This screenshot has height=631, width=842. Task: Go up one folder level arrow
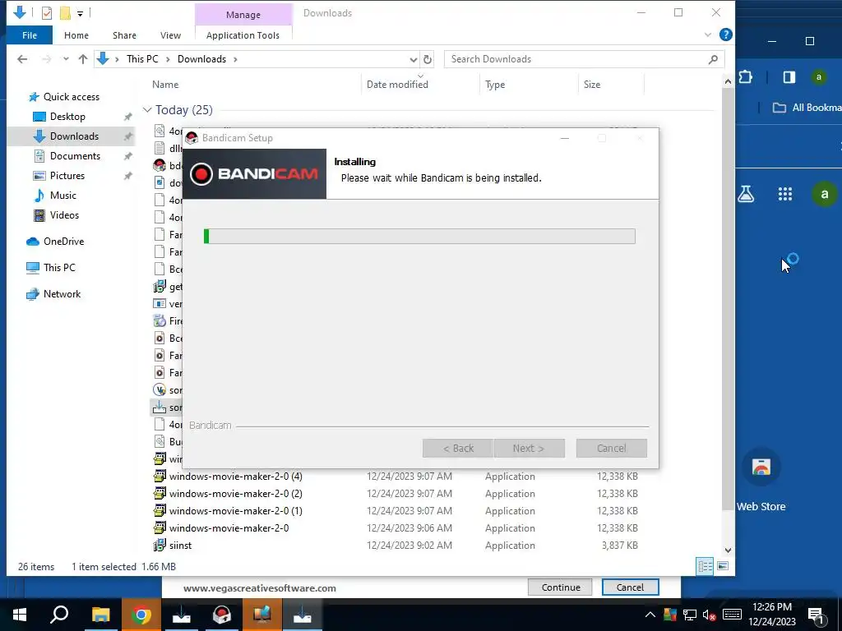pyautogui.click(x=83, y=59)
